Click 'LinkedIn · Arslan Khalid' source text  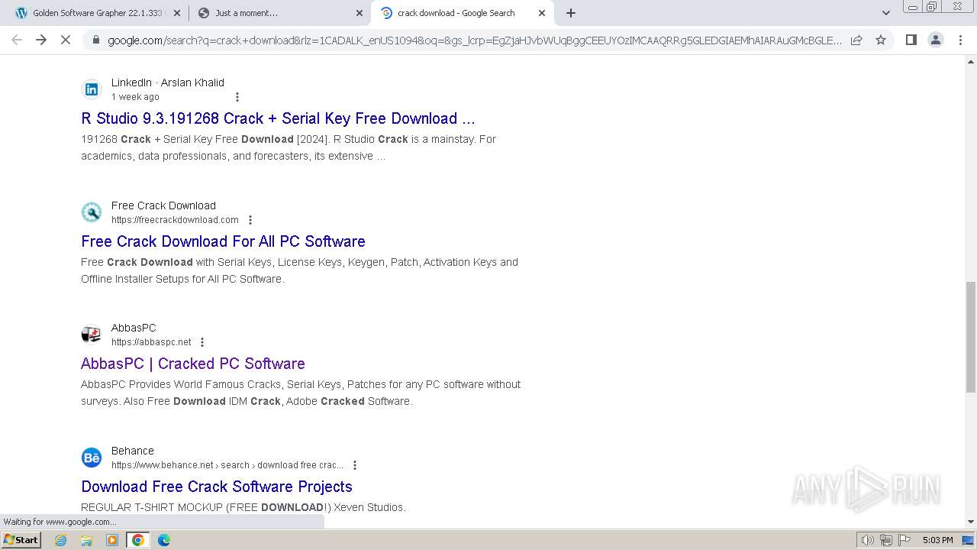(x=168, y=82)
